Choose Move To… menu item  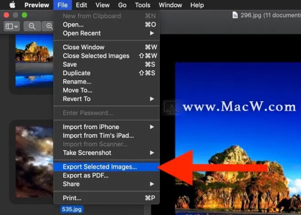click(107, 90)
